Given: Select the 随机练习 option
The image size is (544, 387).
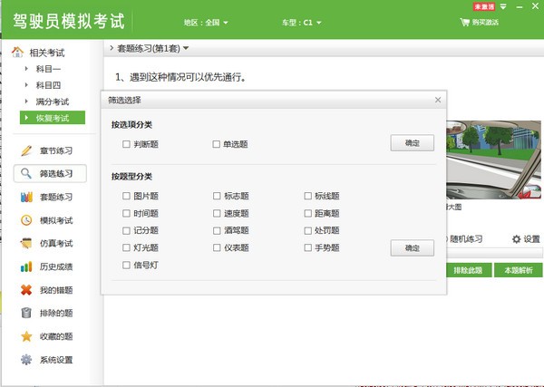Looking at the screenshot, I should [466, 239].
